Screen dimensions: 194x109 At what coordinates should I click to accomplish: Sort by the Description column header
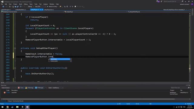click(x=15, y=90)
